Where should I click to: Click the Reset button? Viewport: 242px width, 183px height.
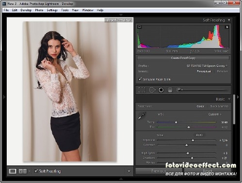tap(208, 171)
